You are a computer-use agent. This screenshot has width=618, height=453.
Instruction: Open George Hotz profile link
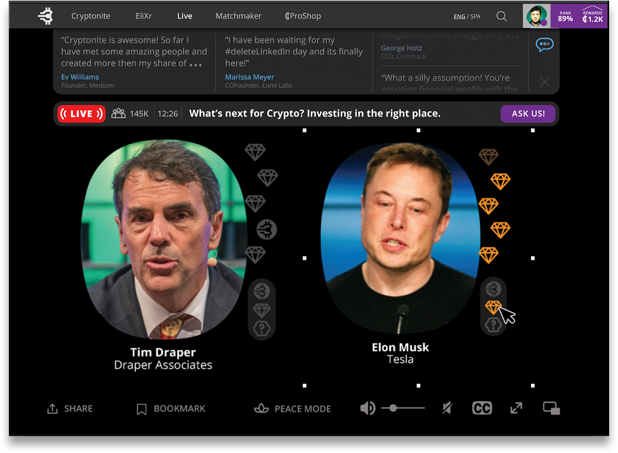401,48
